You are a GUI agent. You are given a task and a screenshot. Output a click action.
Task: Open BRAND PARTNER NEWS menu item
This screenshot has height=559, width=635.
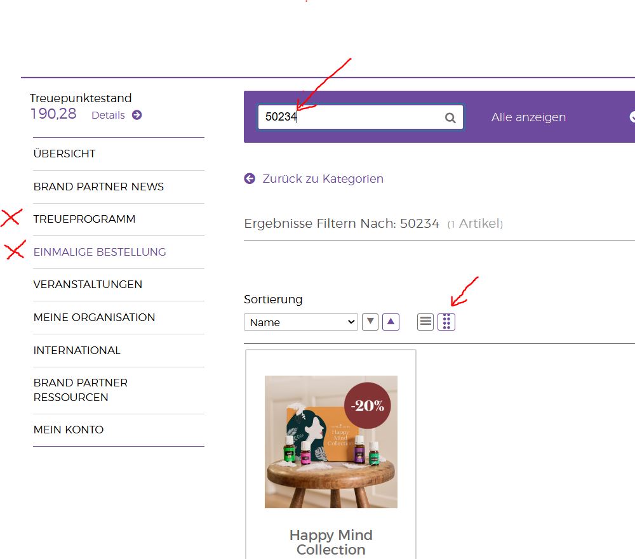coord(98,187)
